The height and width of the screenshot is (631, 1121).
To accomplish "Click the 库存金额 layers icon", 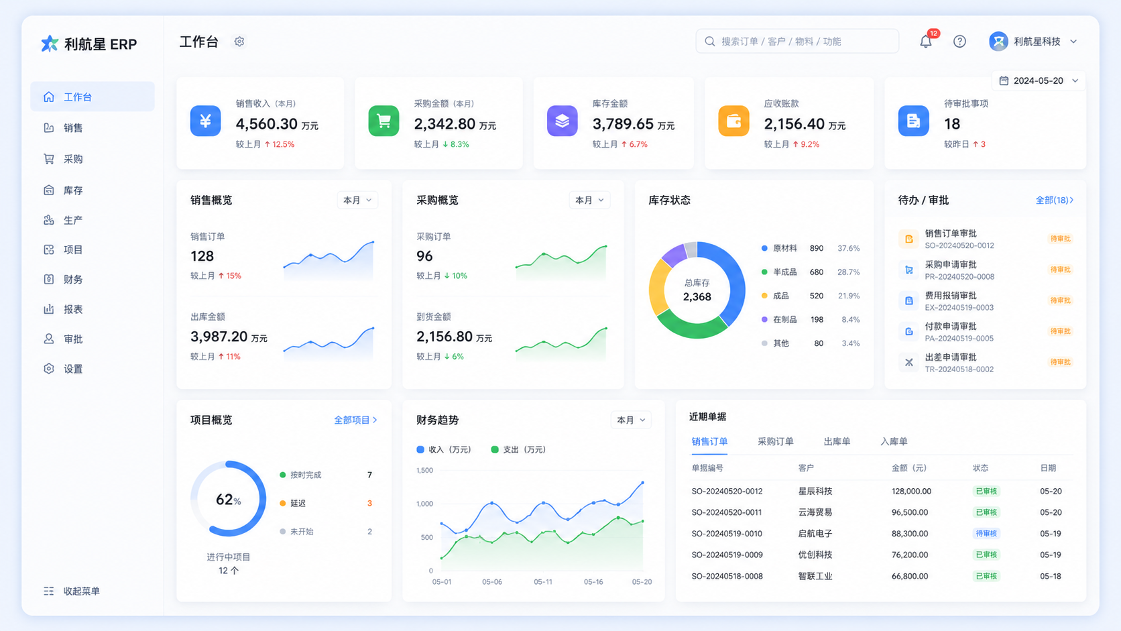I will 562,121.
